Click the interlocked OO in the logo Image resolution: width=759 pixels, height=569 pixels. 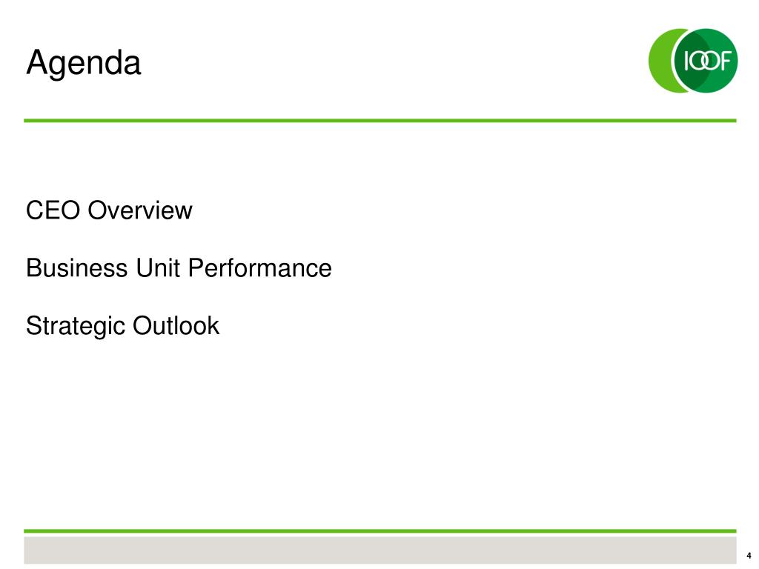(703, 61)
